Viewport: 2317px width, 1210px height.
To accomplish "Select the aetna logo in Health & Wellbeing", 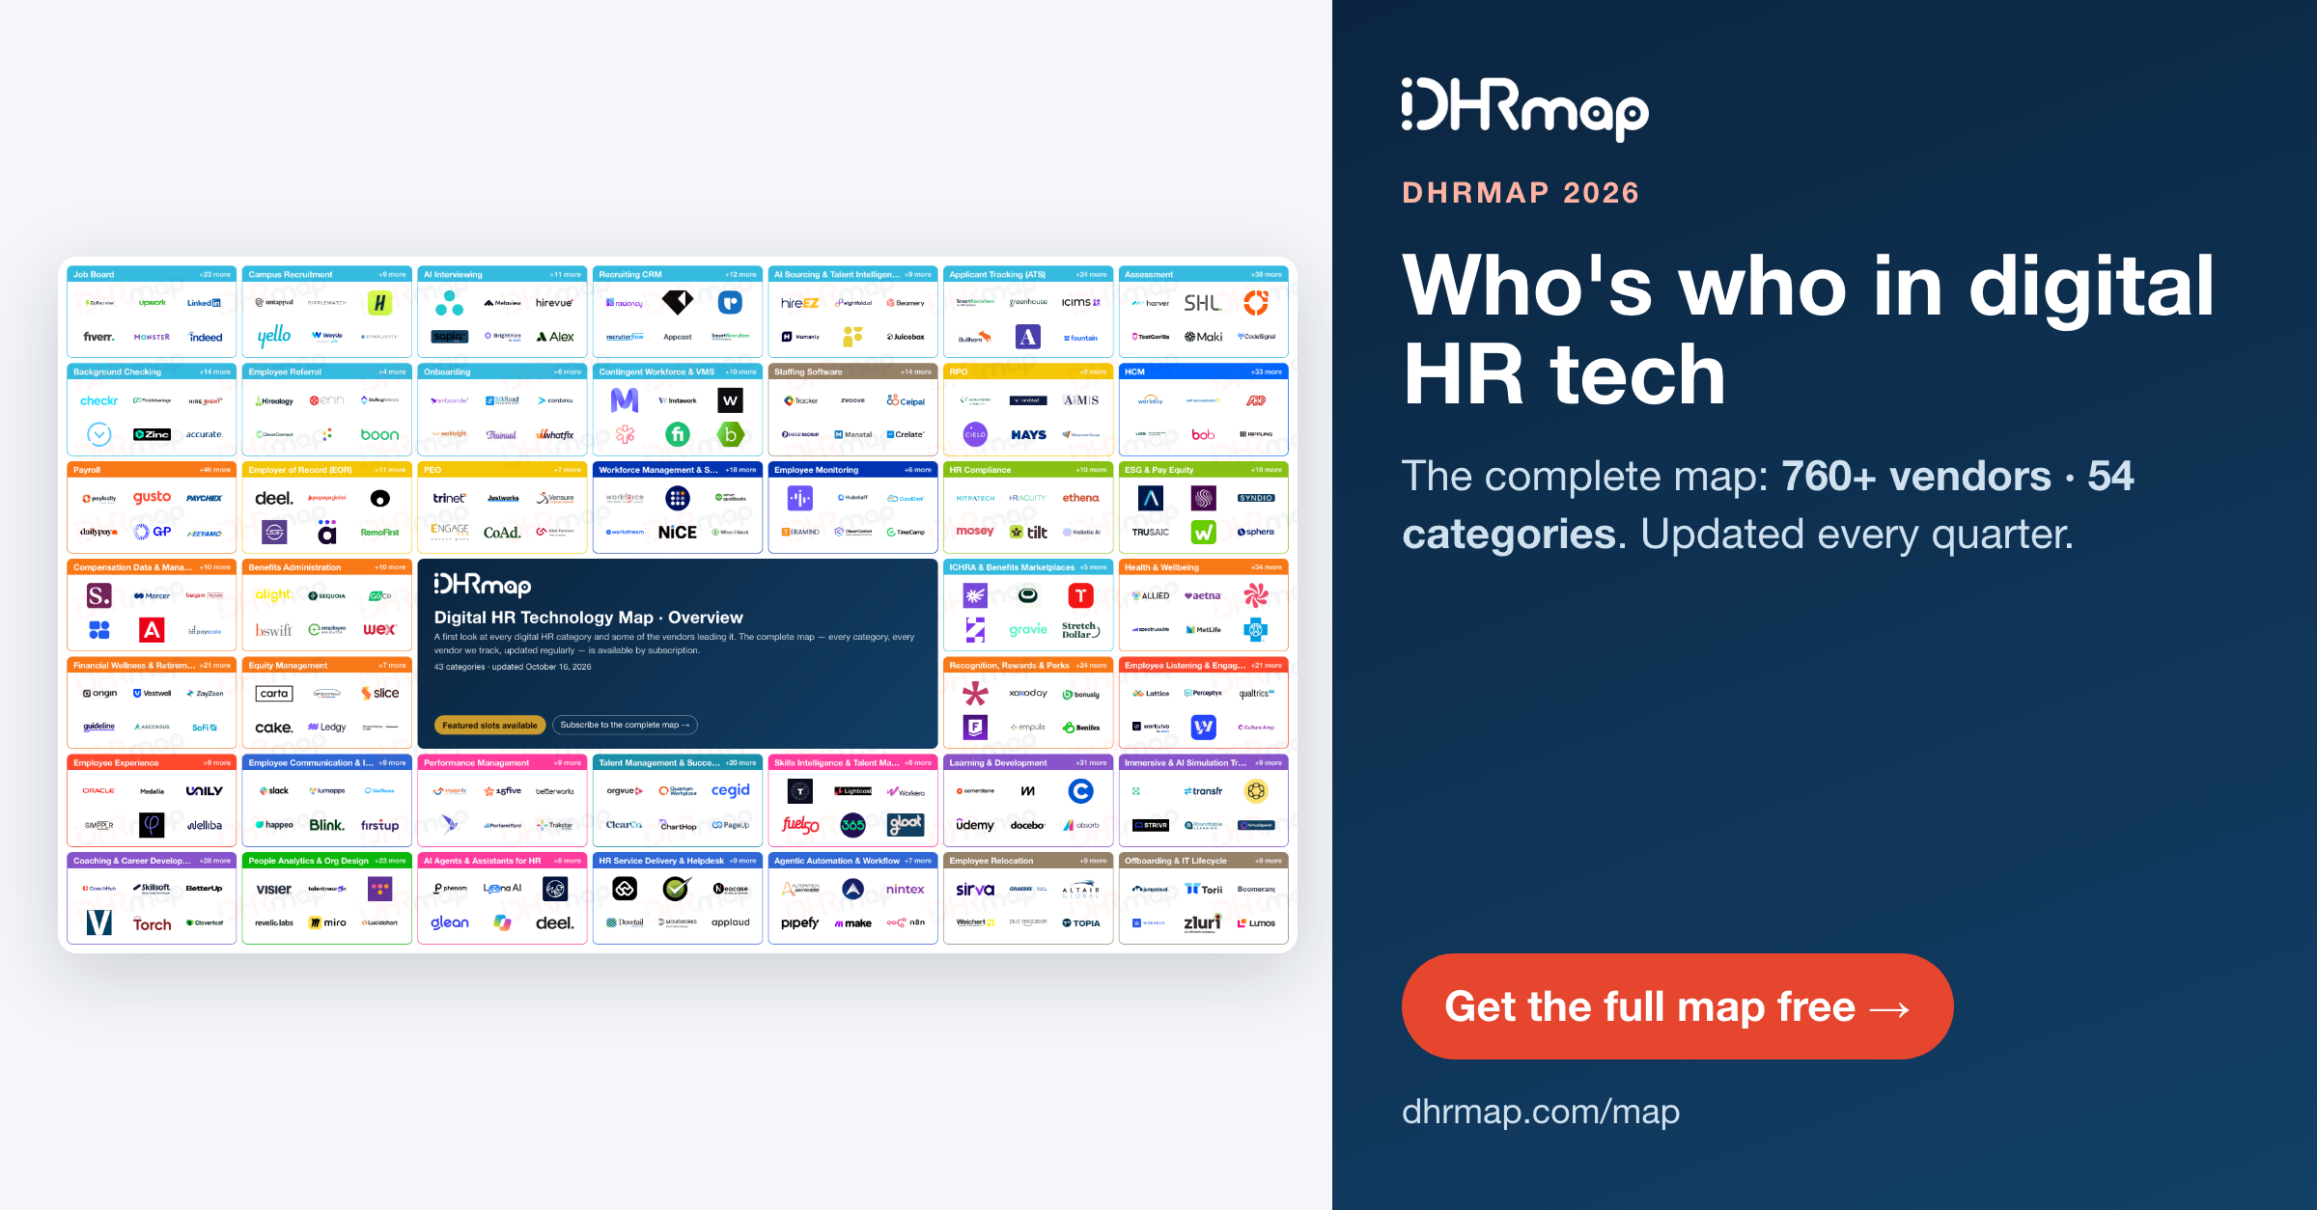I will coord(1203,595).
